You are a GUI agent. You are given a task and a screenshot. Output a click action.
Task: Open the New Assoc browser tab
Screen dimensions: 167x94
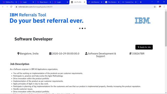[44, 2]
